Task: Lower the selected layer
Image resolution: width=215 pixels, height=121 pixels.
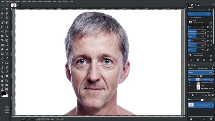Action: pos(199,95)
